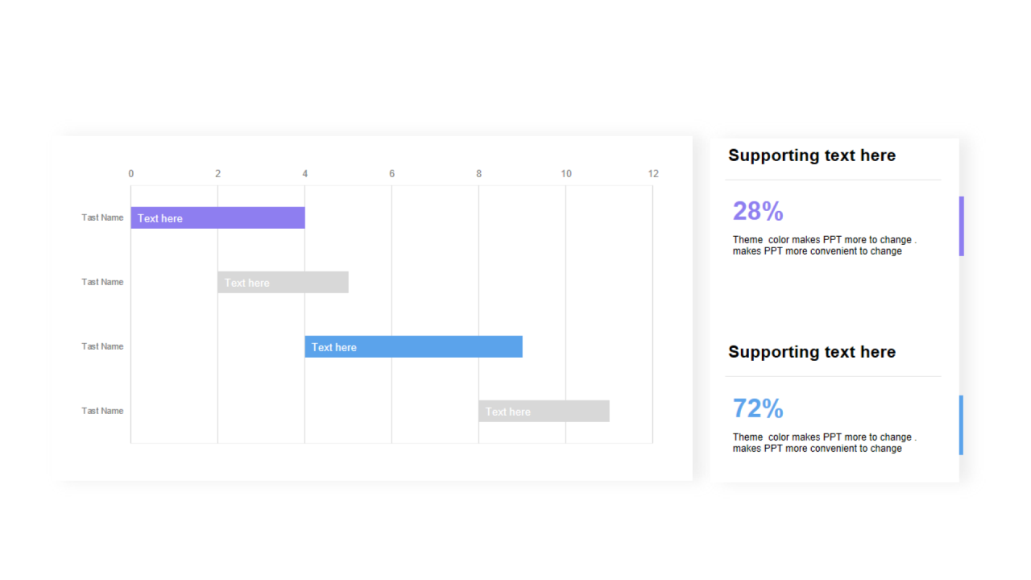The height and width of the screenshot is (580, 1031).
Task: Click the "Supporting text here" heading above 28%
Action: click(812, 155)
